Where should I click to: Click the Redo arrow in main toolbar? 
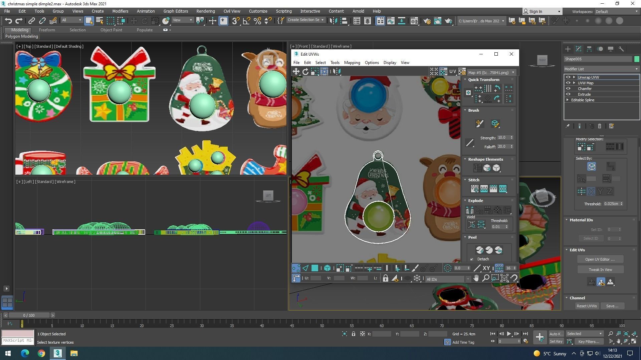(x=19, y=21)
